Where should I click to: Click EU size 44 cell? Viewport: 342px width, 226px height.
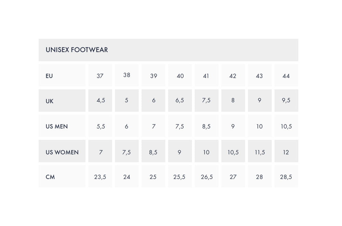point(286,76)
